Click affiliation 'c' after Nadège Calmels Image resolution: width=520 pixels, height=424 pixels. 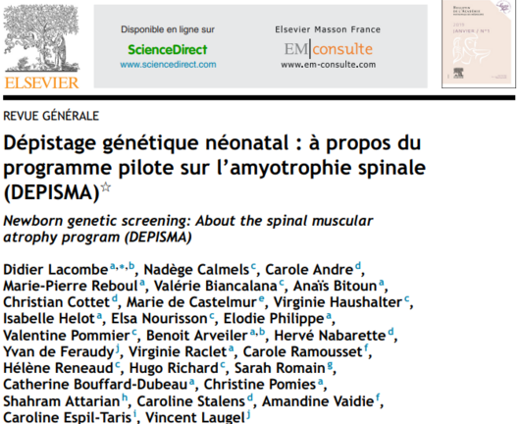(253, 266)
